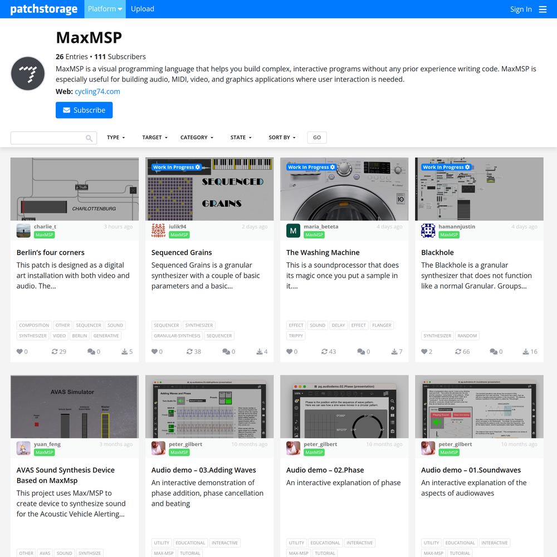Click comments icon on Berlin's four corners
557x557 pixels.
[x=91, y=351]
